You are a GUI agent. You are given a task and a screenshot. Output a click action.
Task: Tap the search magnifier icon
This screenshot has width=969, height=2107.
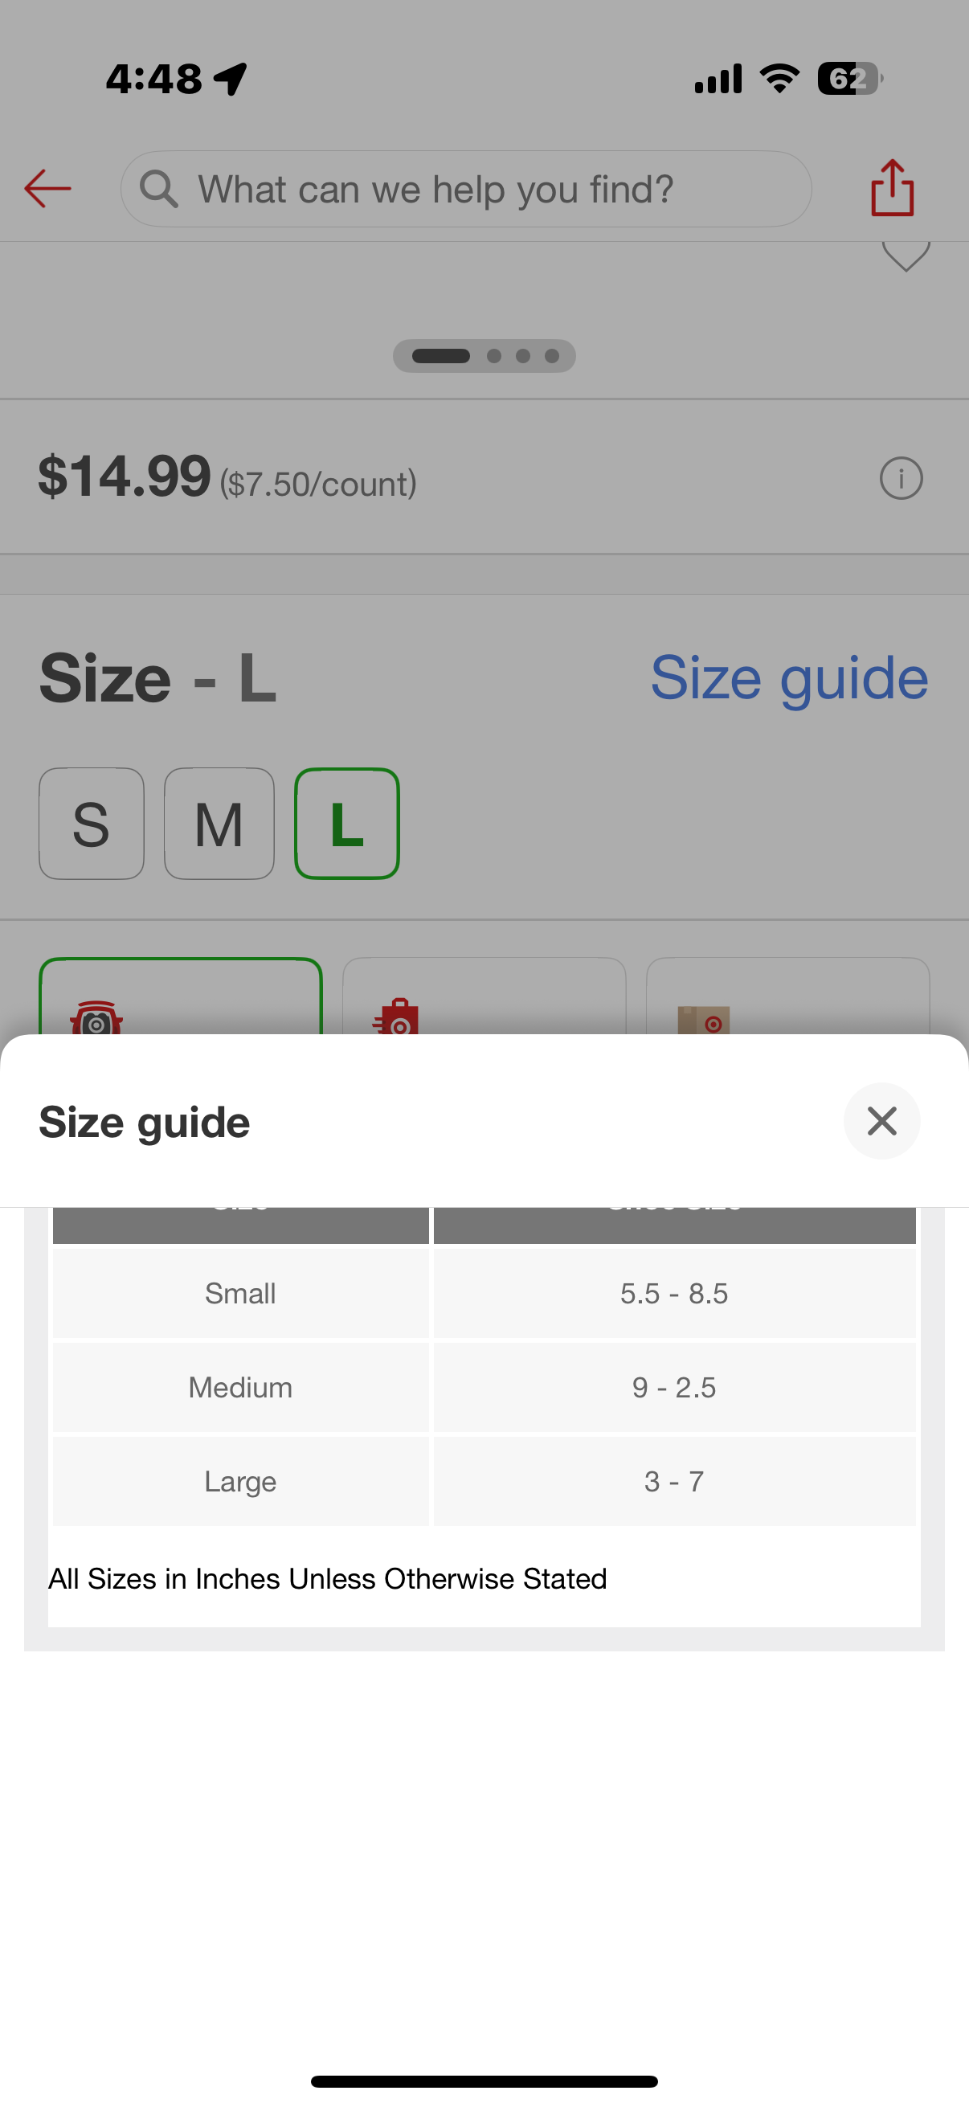pos(158,189)
